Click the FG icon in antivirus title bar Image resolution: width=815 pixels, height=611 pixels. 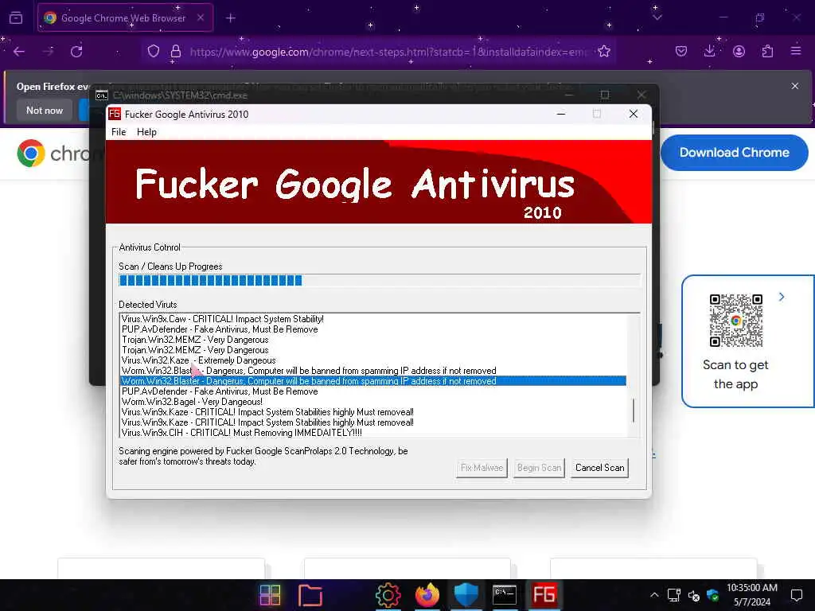(x=115, y=114)
